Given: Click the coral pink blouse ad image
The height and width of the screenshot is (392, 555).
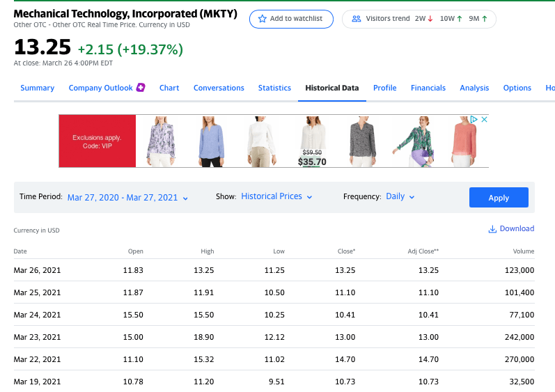Looking at the screenshot, I should (x=464, y=141).
